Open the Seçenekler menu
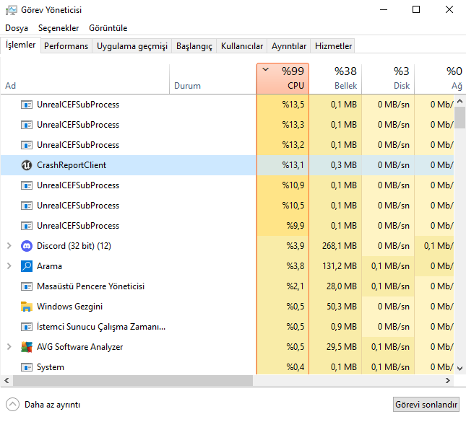This screenshot has width=466, height=422. [59, 28]
